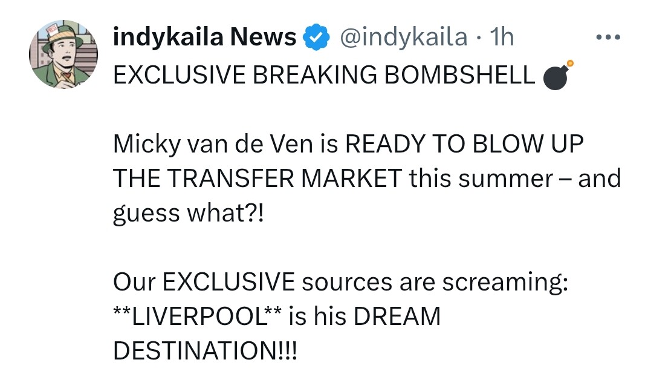Click the 1h timestamp

(502, 38)
